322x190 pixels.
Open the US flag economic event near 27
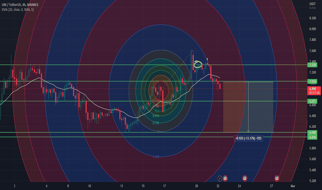click(x=277, y=178)
